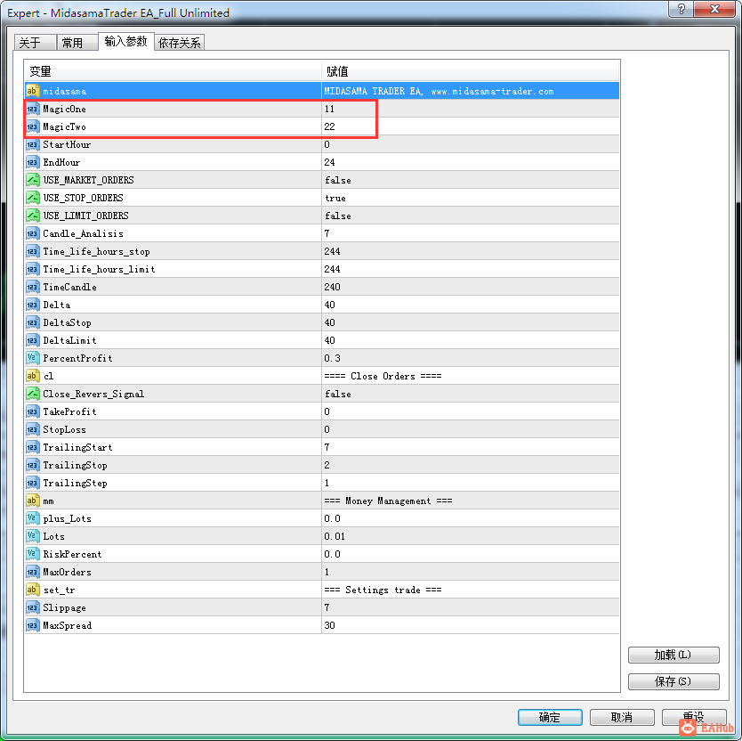Viewport: 742px width, 741px height.
Task: Click the boolean icon beside Close_Revers_Signal
Action: (32, 394)
